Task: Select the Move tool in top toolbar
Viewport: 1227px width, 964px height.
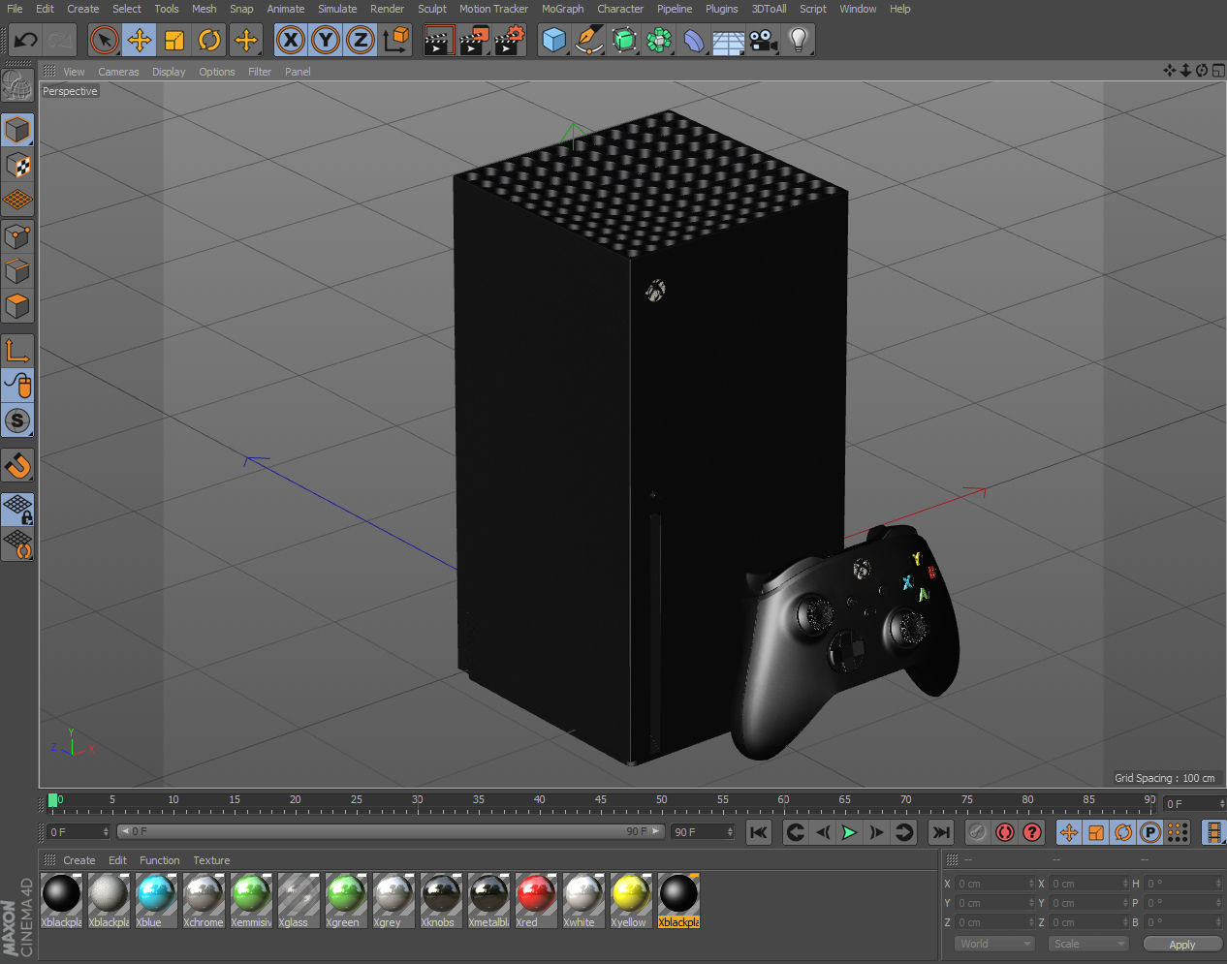Action: tap(140, 41)
